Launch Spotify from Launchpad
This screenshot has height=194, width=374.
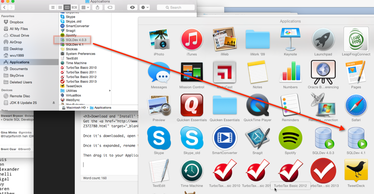[290, 138]
